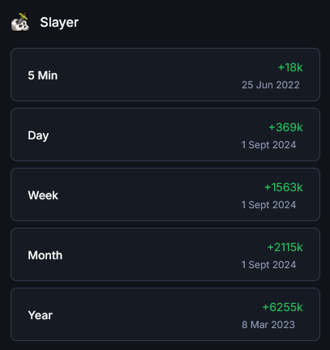The width and height of the screenshot is (330, 350).
Task: Open the Month record card
Action: 165,254
